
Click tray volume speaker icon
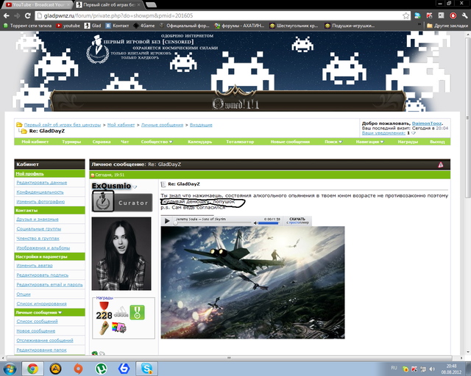(x=432, y=369)
